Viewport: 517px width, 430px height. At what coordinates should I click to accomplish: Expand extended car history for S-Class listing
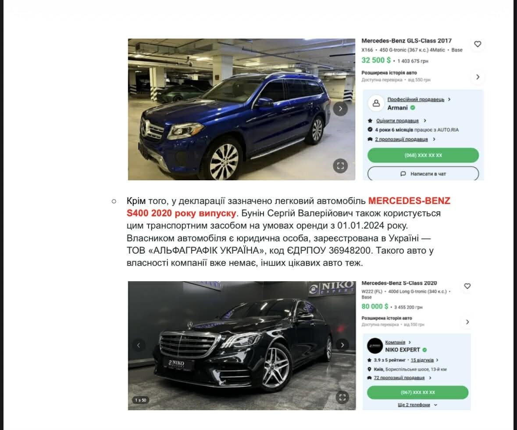(x=467, y=322)
